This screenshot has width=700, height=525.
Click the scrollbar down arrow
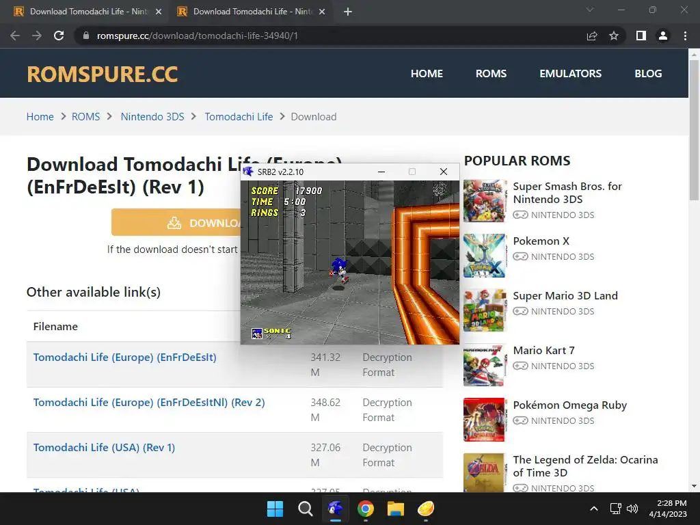pos(694,486)
